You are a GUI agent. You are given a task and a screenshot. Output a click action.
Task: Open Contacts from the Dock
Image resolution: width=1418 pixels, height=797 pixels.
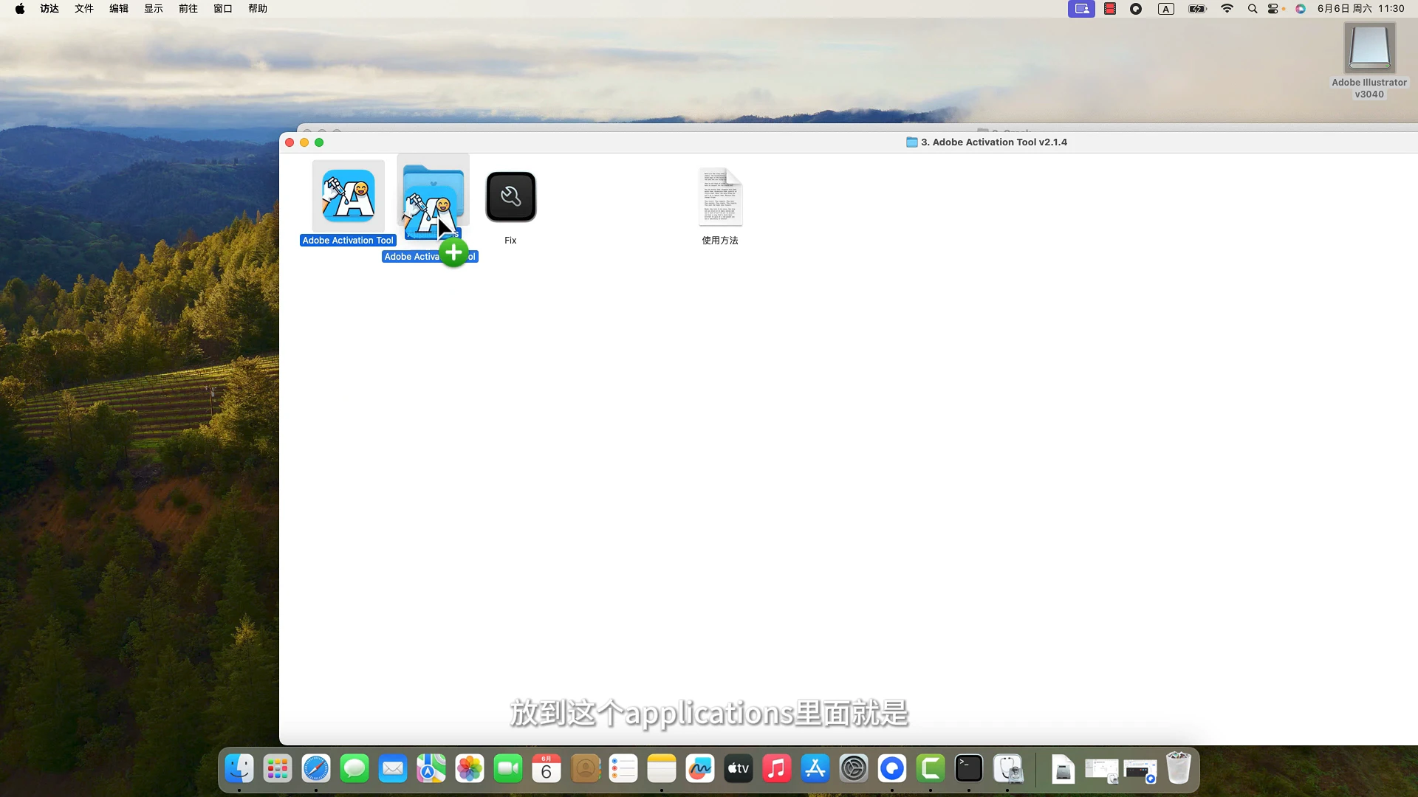585,769
